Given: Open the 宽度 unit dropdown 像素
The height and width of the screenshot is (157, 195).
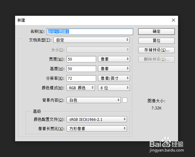Looking at the screenshot, I should 114,59.
